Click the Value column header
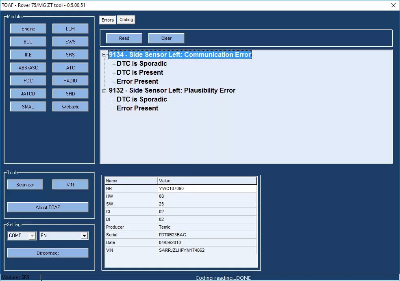Viewport: 400px width, 281px height. point(207,181)
